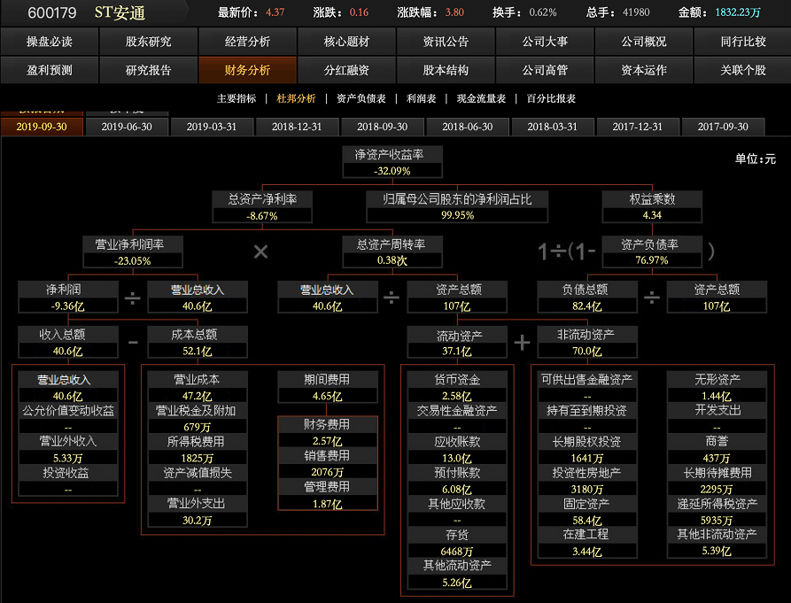The image size is (791, 603).
Task: Go to 同行比较 page
Action: 742,42
